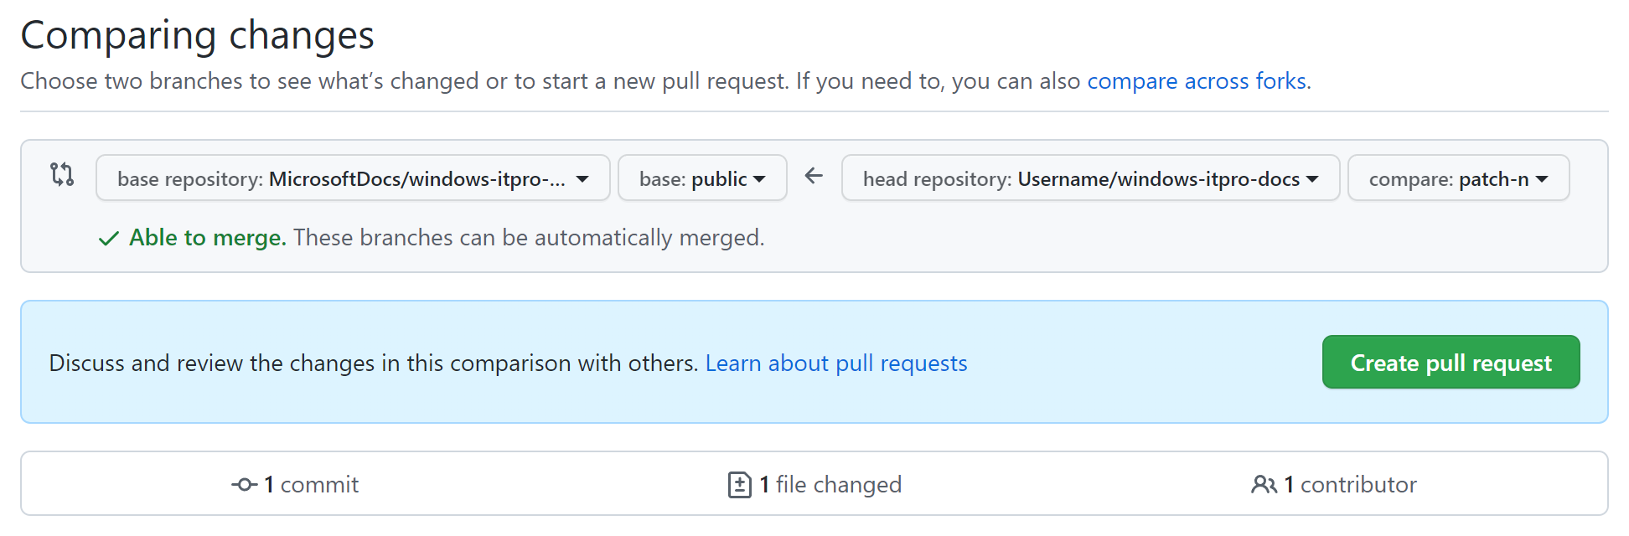This screenshot has height=536, width=1629.
Task: Expand the base: public branch dropdown
Action: pos(702,178)
